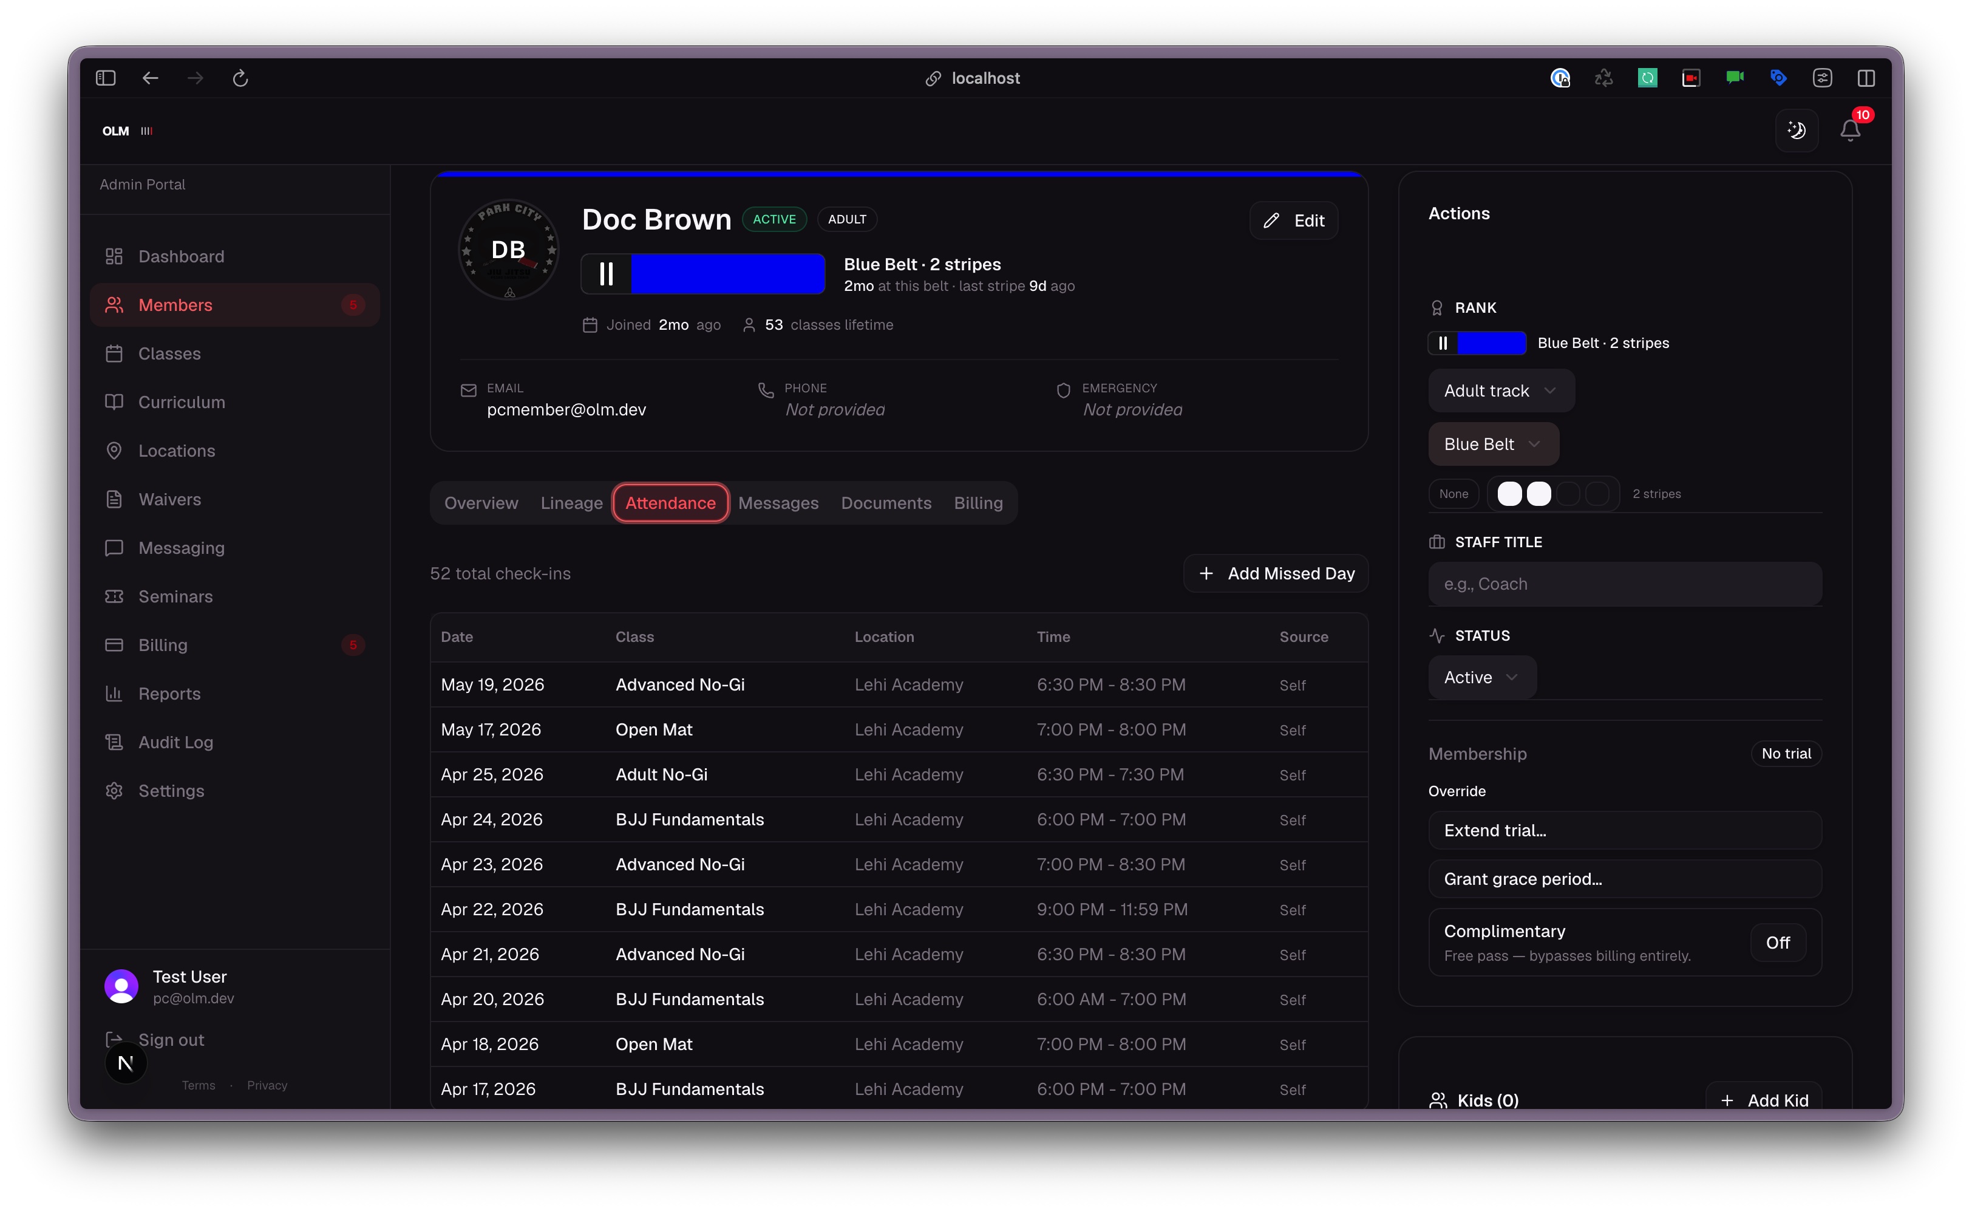Select the Attendance tab
Viewport: 1972px width, 1211px height.
tap(670, 503)
